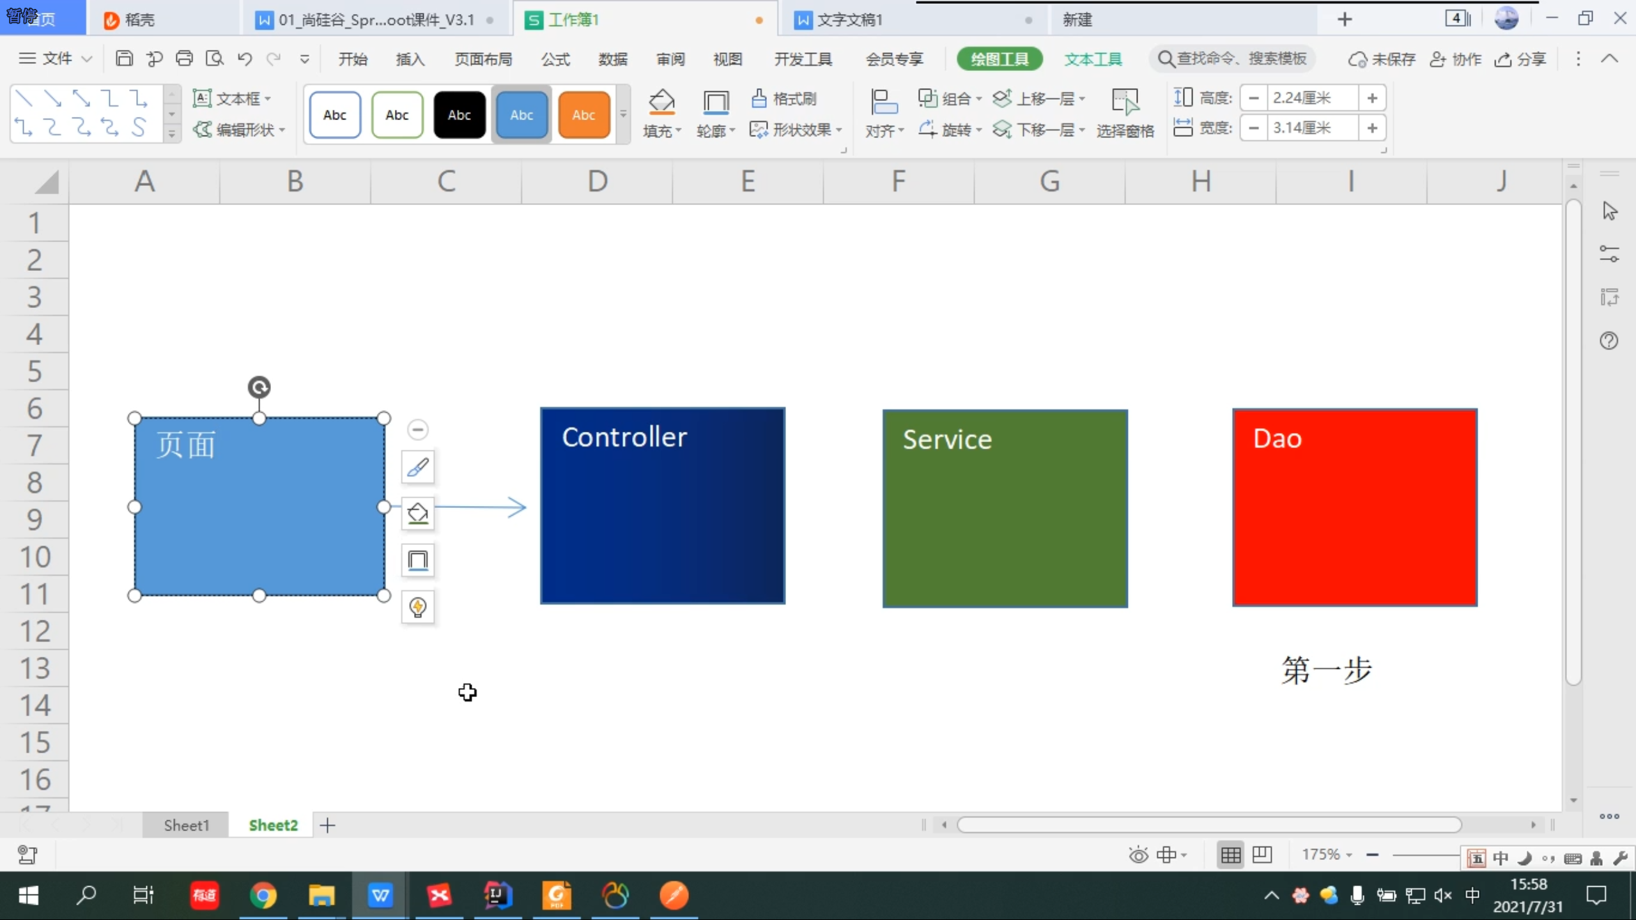Activate Format Painter (格式刷)
Image resolution: width=1636 pixels, height=920 pixels.
click(x=784, y=98)
